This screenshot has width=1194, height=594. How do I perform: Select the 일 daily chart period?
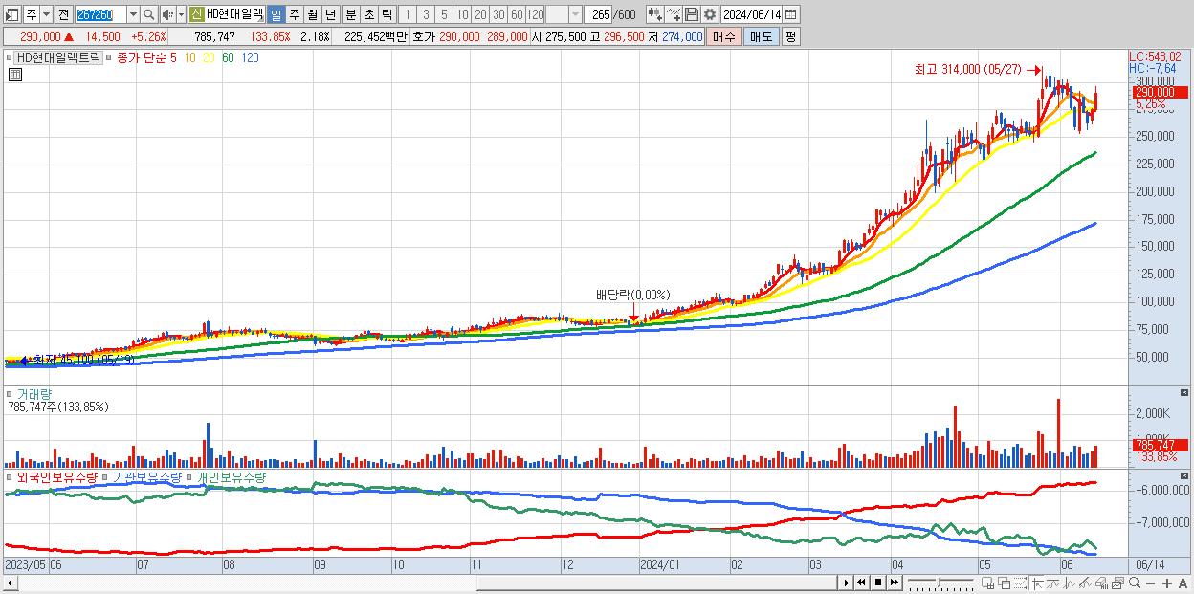[x=276, y=14]
